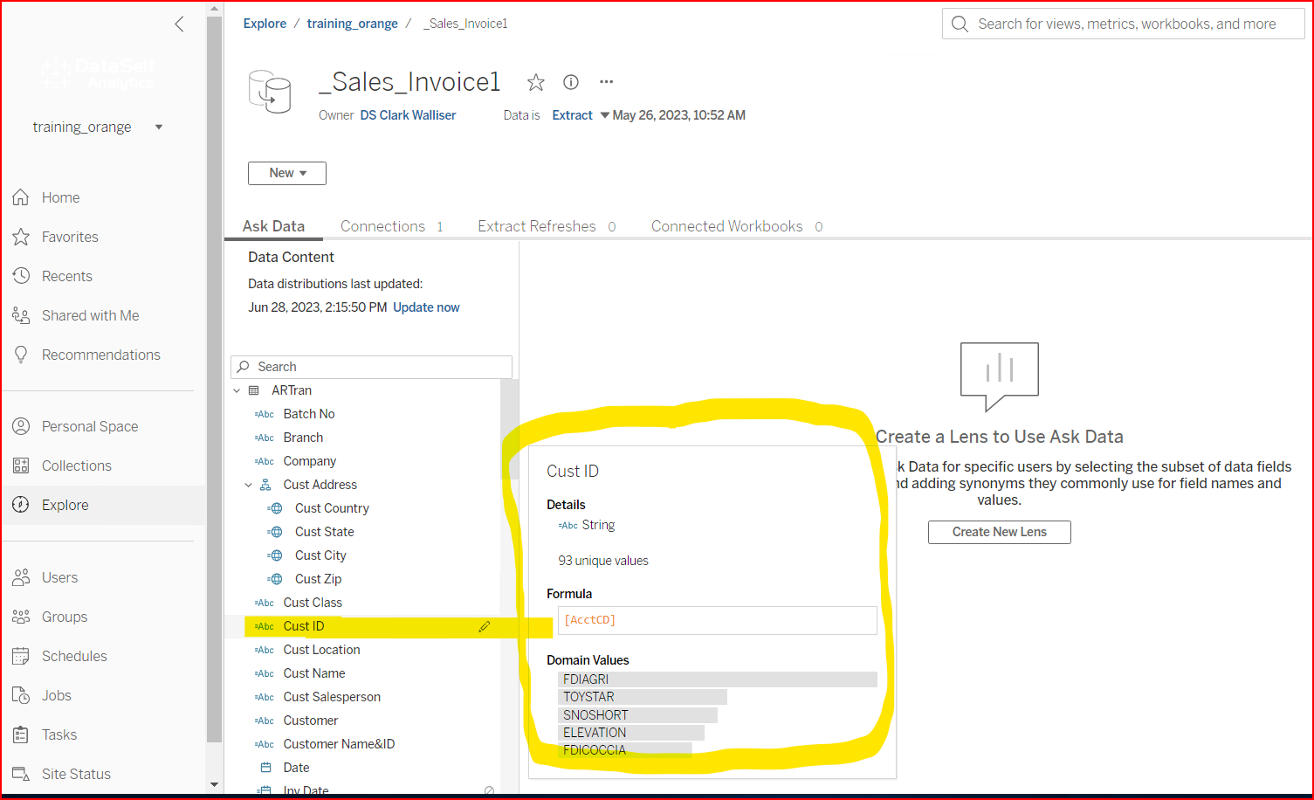Image resolution: width=1314 pixels, height=800 pixels.
Task: Open Site Status from the sidebar
Action: [76, 774]
